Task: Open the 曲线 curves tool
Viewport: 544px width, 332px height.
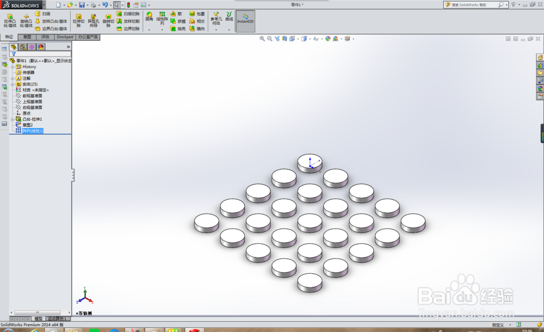Action: (230, 16)
